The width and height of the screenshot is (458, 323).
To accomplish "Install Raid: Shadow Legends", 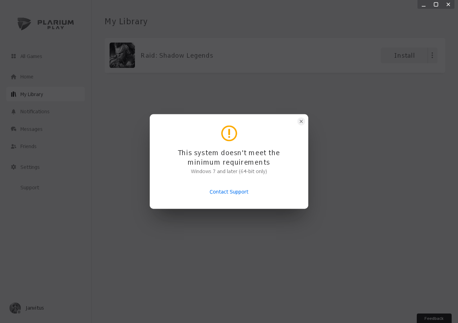I will click(x=404, y=56).
